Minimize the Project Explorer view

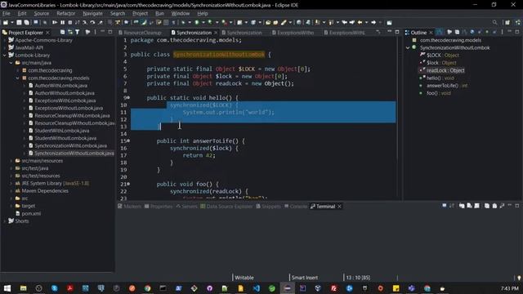coord(102,32)
